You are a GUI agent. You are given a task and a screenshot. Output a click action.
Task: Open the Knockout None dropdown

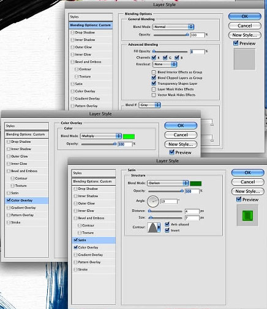tap(165, 64)
